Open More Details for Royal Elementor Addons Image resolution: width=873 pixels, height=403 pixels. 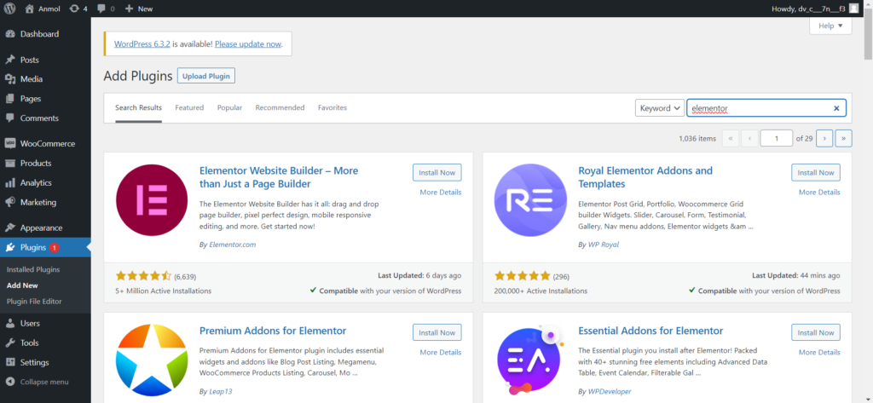[x=819, y=192]
